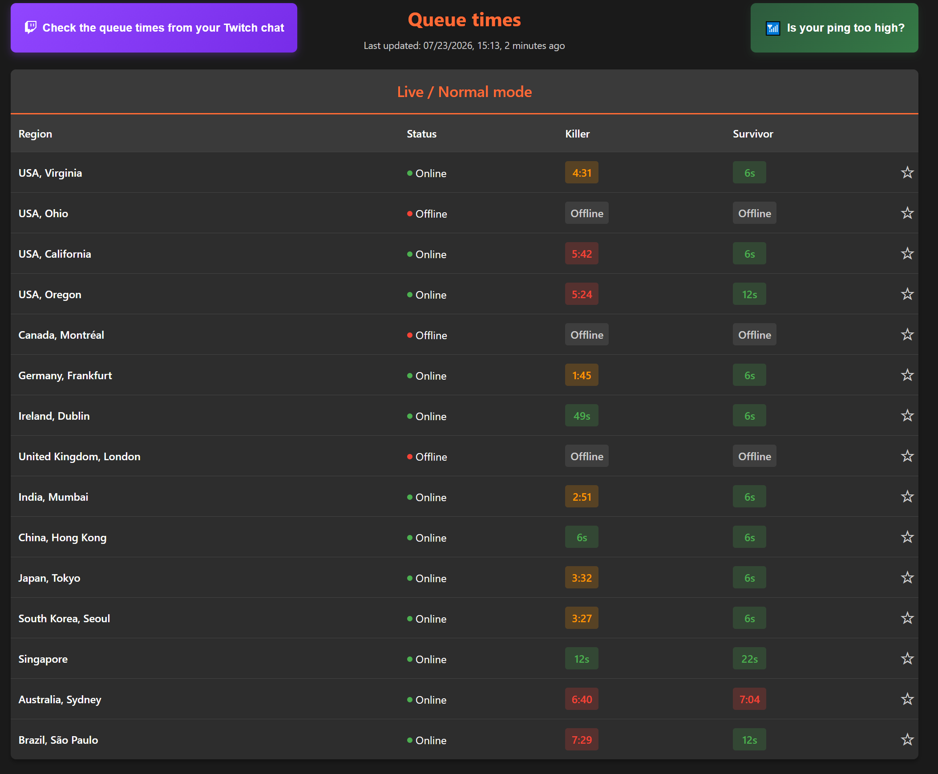Select the 5:42 killer time for California
Screen dimensions: 938x774
tap(582, 254)
